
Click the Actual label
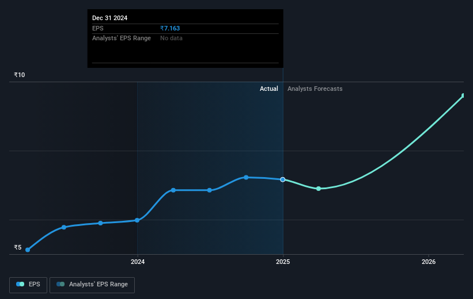pyautogui.click(x=269, y=89)
